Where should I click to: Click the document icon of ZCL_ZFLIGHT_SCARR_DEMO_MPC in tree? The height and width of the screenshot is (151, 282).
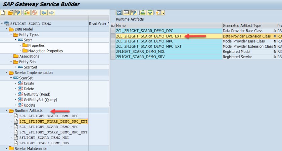pyautogui.click(x=16, y=127)
